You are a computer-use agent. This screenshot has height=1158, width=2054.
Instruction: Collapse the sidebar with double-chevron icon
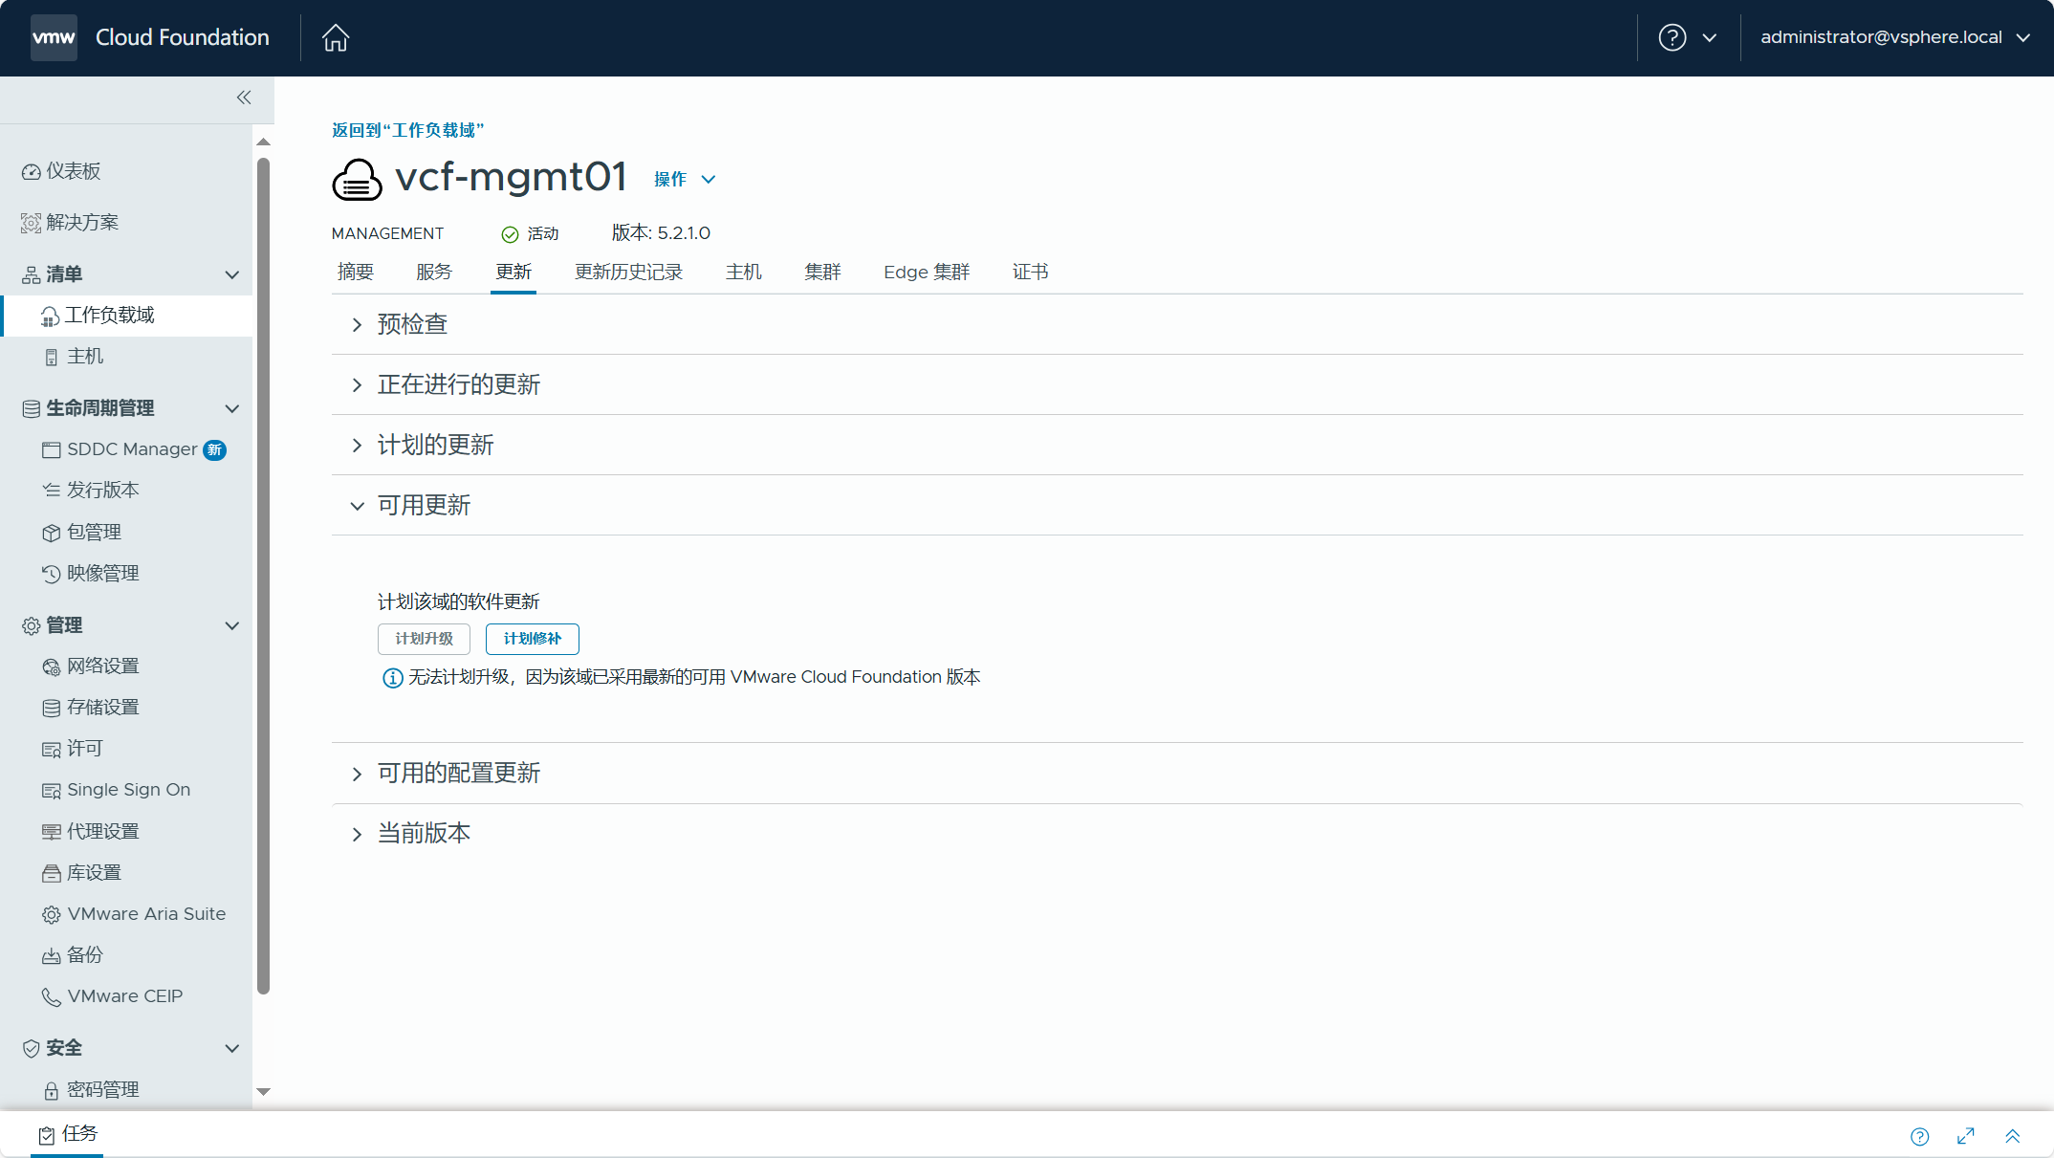(244, 98)
